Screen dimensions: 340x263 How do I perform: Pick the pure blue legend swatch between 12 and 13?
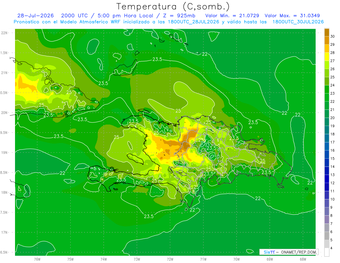coord(327,179)
